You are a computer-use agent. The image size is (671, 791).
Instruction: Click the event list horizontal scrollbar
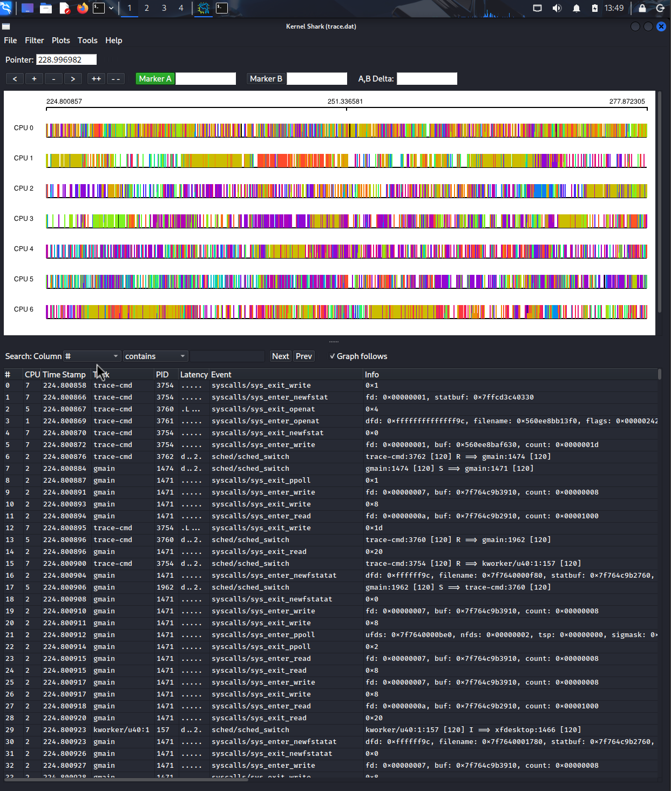[x=126, y=779]
